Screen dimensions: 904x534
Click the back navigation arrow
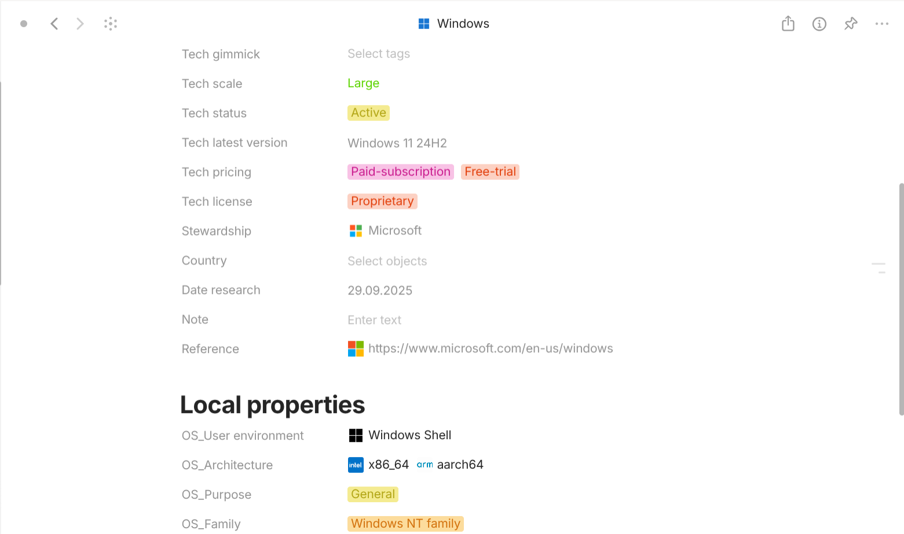[x=54, y=23]
